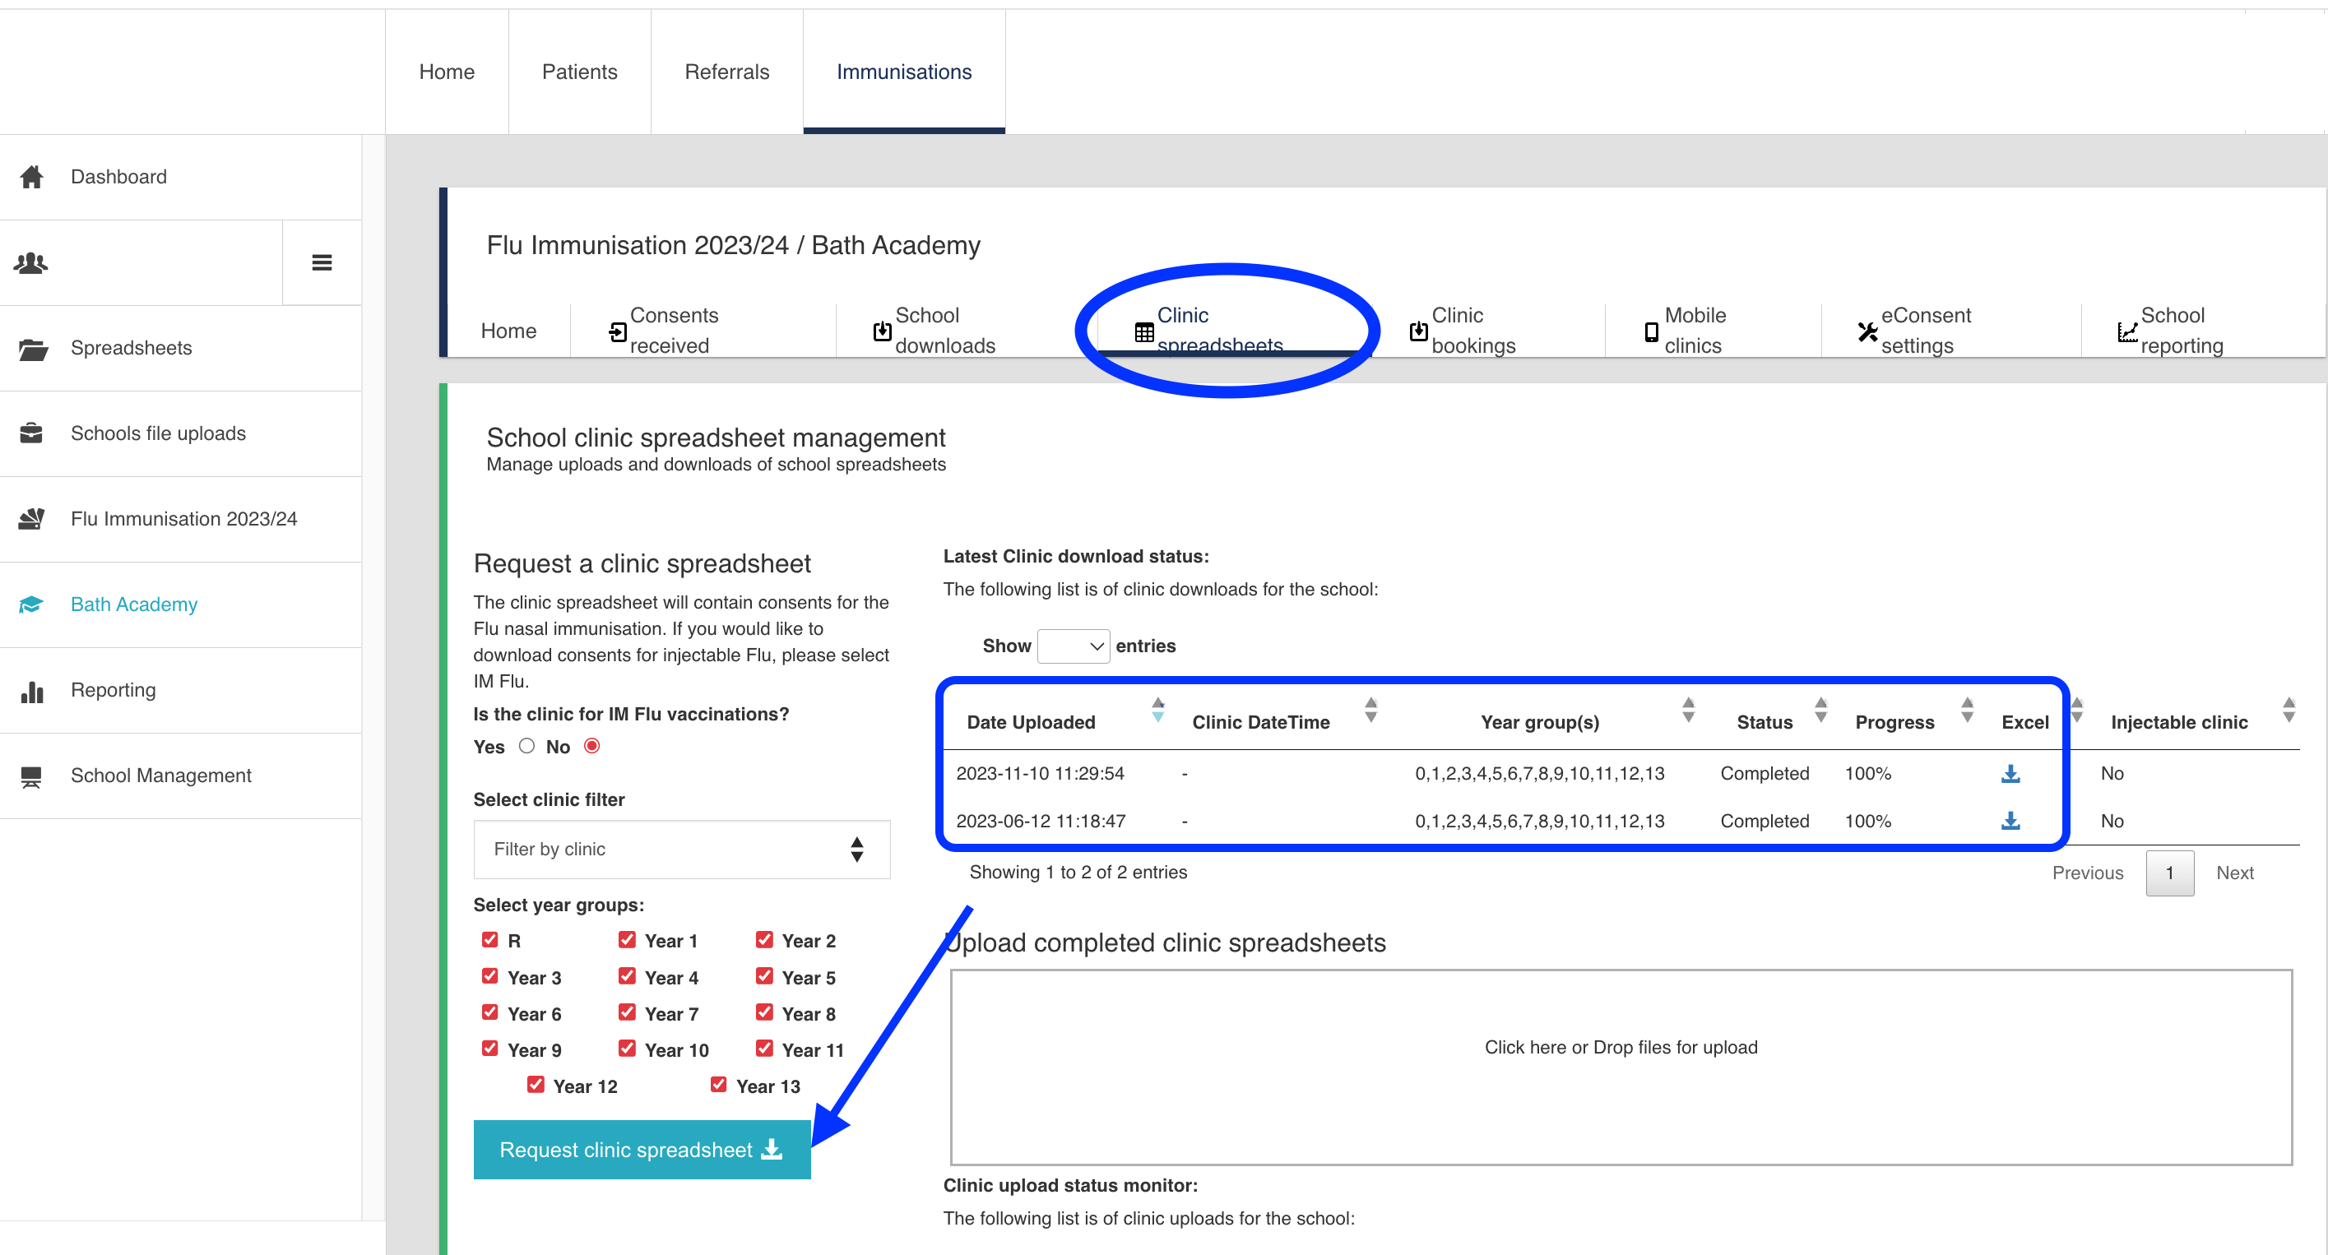Click the Dashboard home icon
Image resolution: width=2328 pixels, height=1255 pixels.
31,177
